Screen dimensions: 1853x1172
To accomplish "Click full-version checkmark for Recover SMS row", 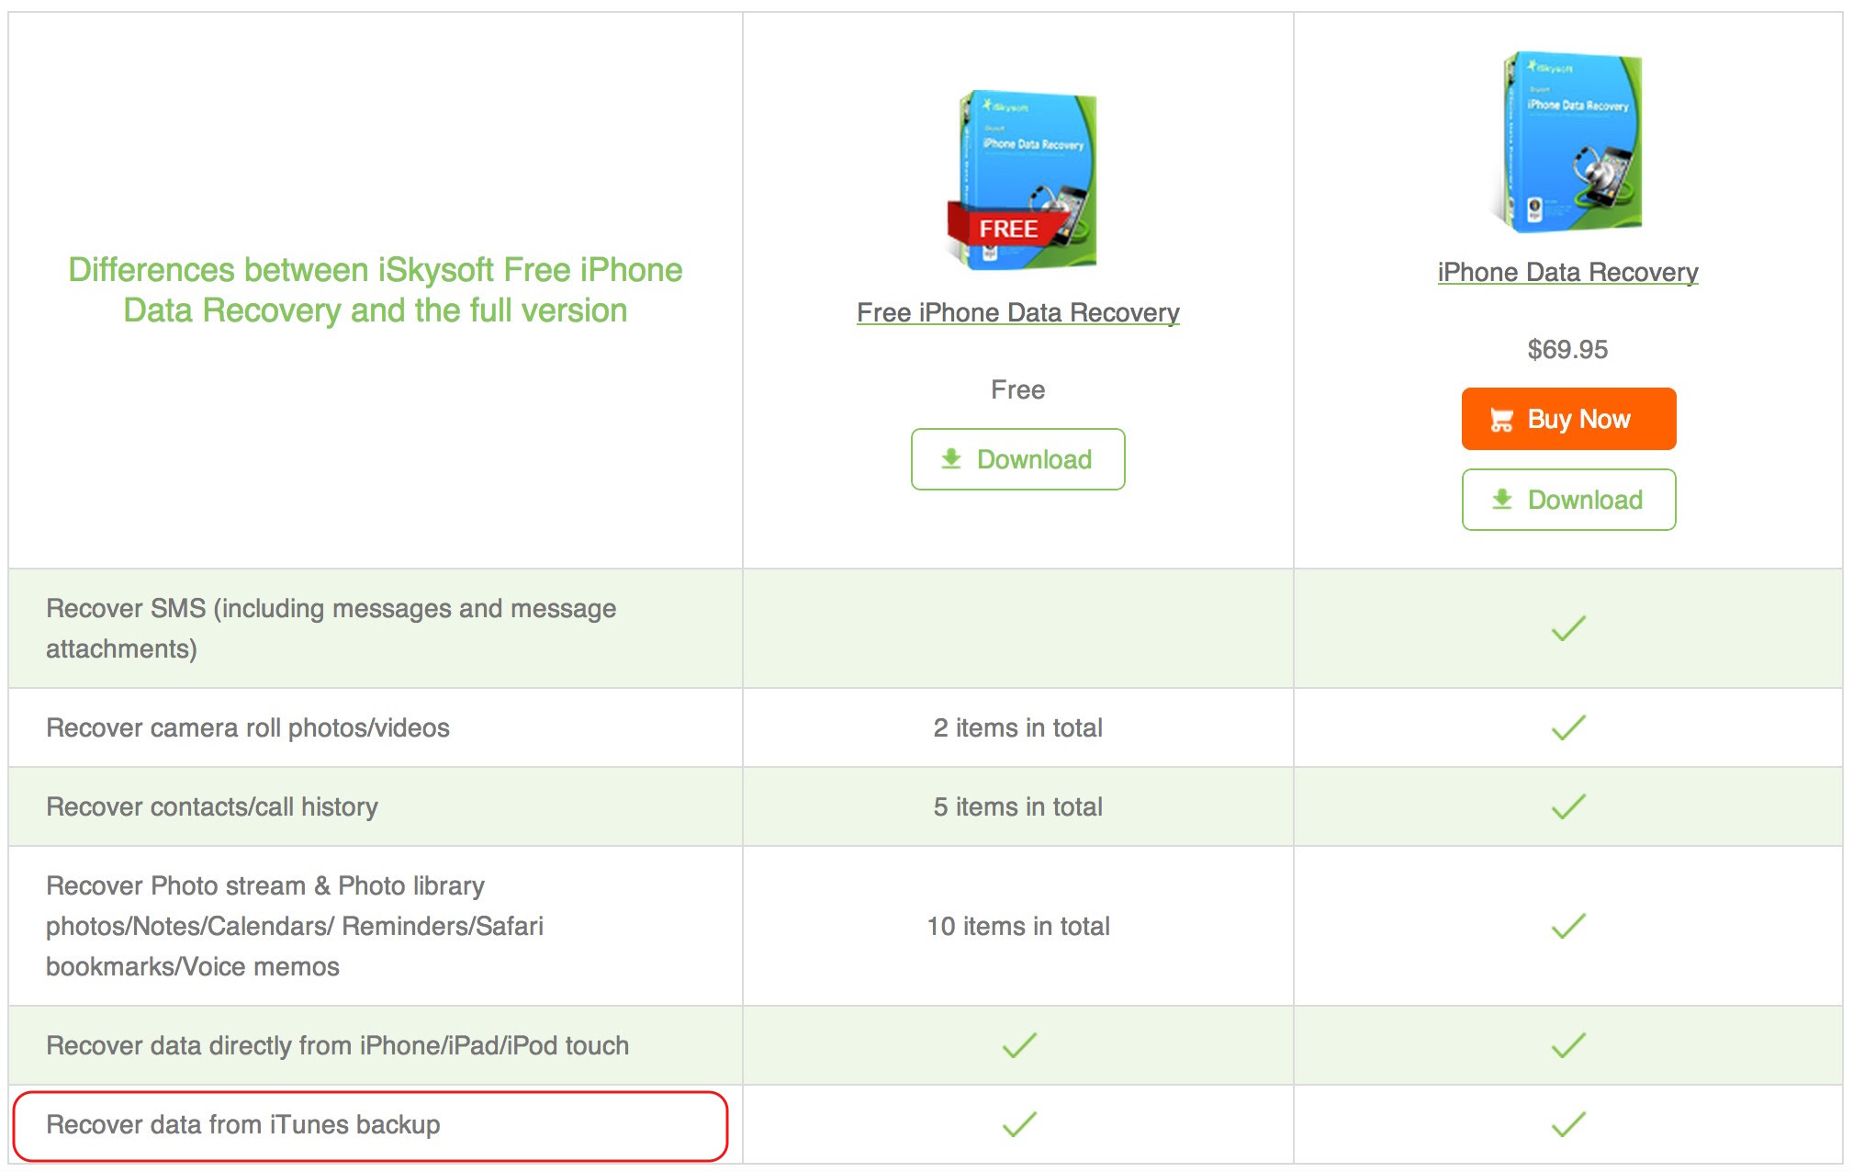I will coord(1568,628).
